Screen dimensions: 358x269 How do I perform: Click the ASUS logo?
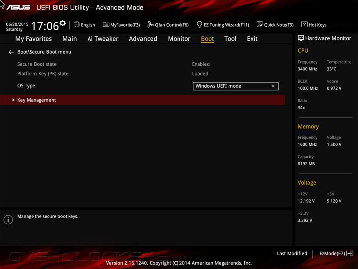point(18,7)
